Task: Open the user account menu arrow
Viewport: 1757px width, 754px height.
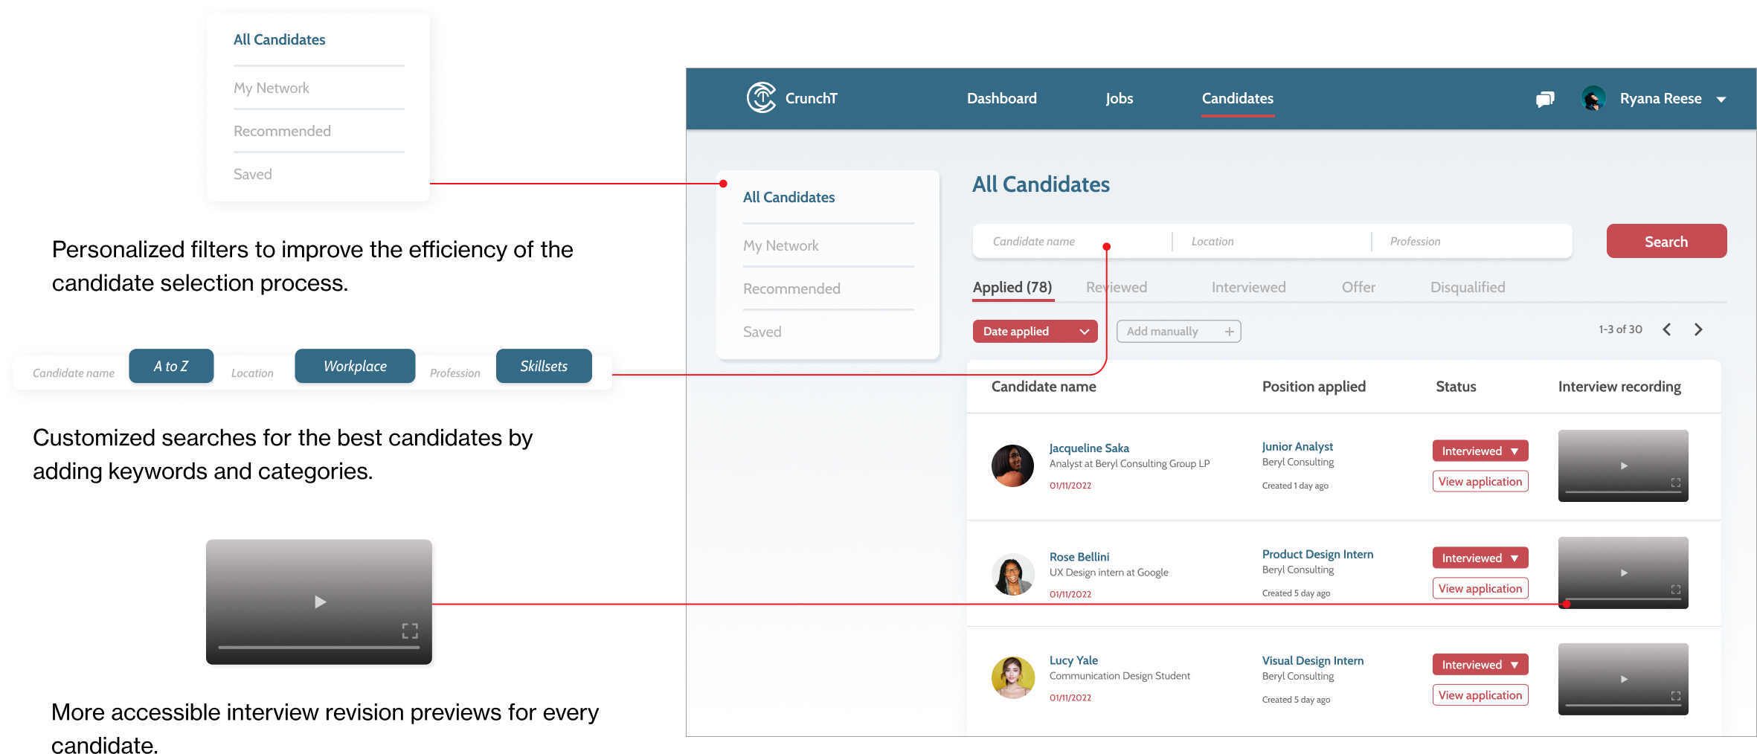Action: pos(1721,100)
